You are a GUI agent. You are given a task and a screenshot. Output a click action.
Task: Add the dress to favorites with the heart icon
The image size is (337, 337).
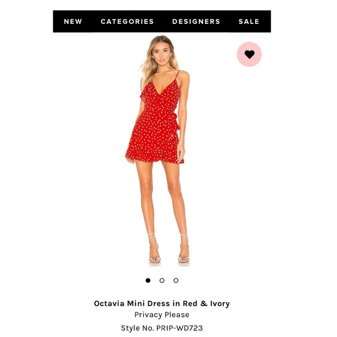click(249, 55)
